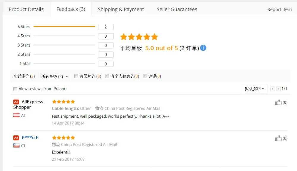The height and width of the screenshot is (171, 297).
Task: Click the count box showing 2 beside 5 Stars
Action: 106,27
